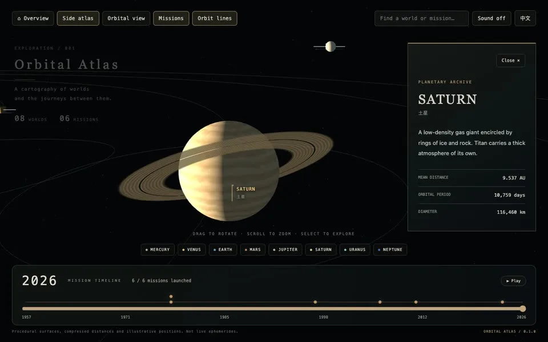Image resolution: width=548 pixels, height=342 pixels.
Task: Select the Uranus planet chip
Action: pos(354,250)
